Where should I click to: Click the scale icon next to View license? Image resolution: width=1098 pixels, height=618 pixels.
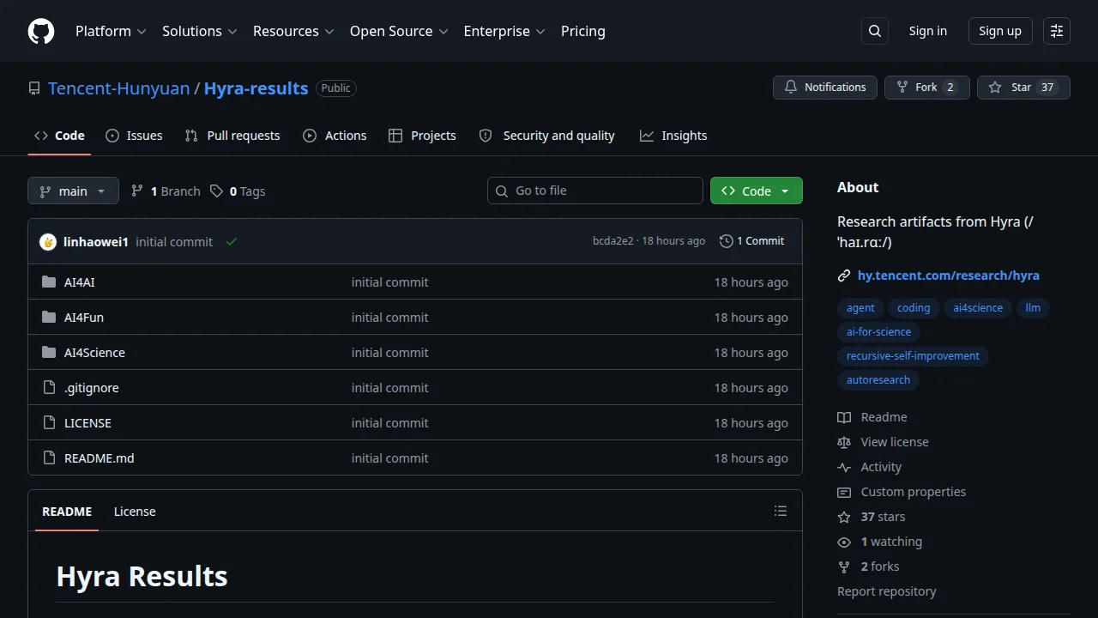pos(844,442)
